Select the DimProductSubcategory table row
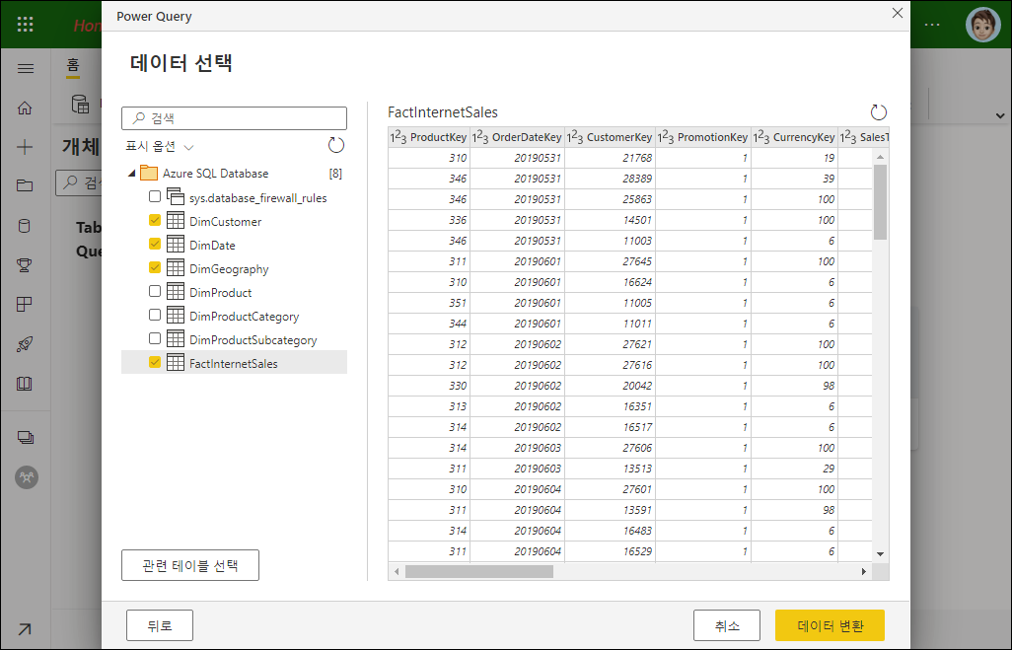The width and height of the screenshot is (1012, 650). coord(235,339)
